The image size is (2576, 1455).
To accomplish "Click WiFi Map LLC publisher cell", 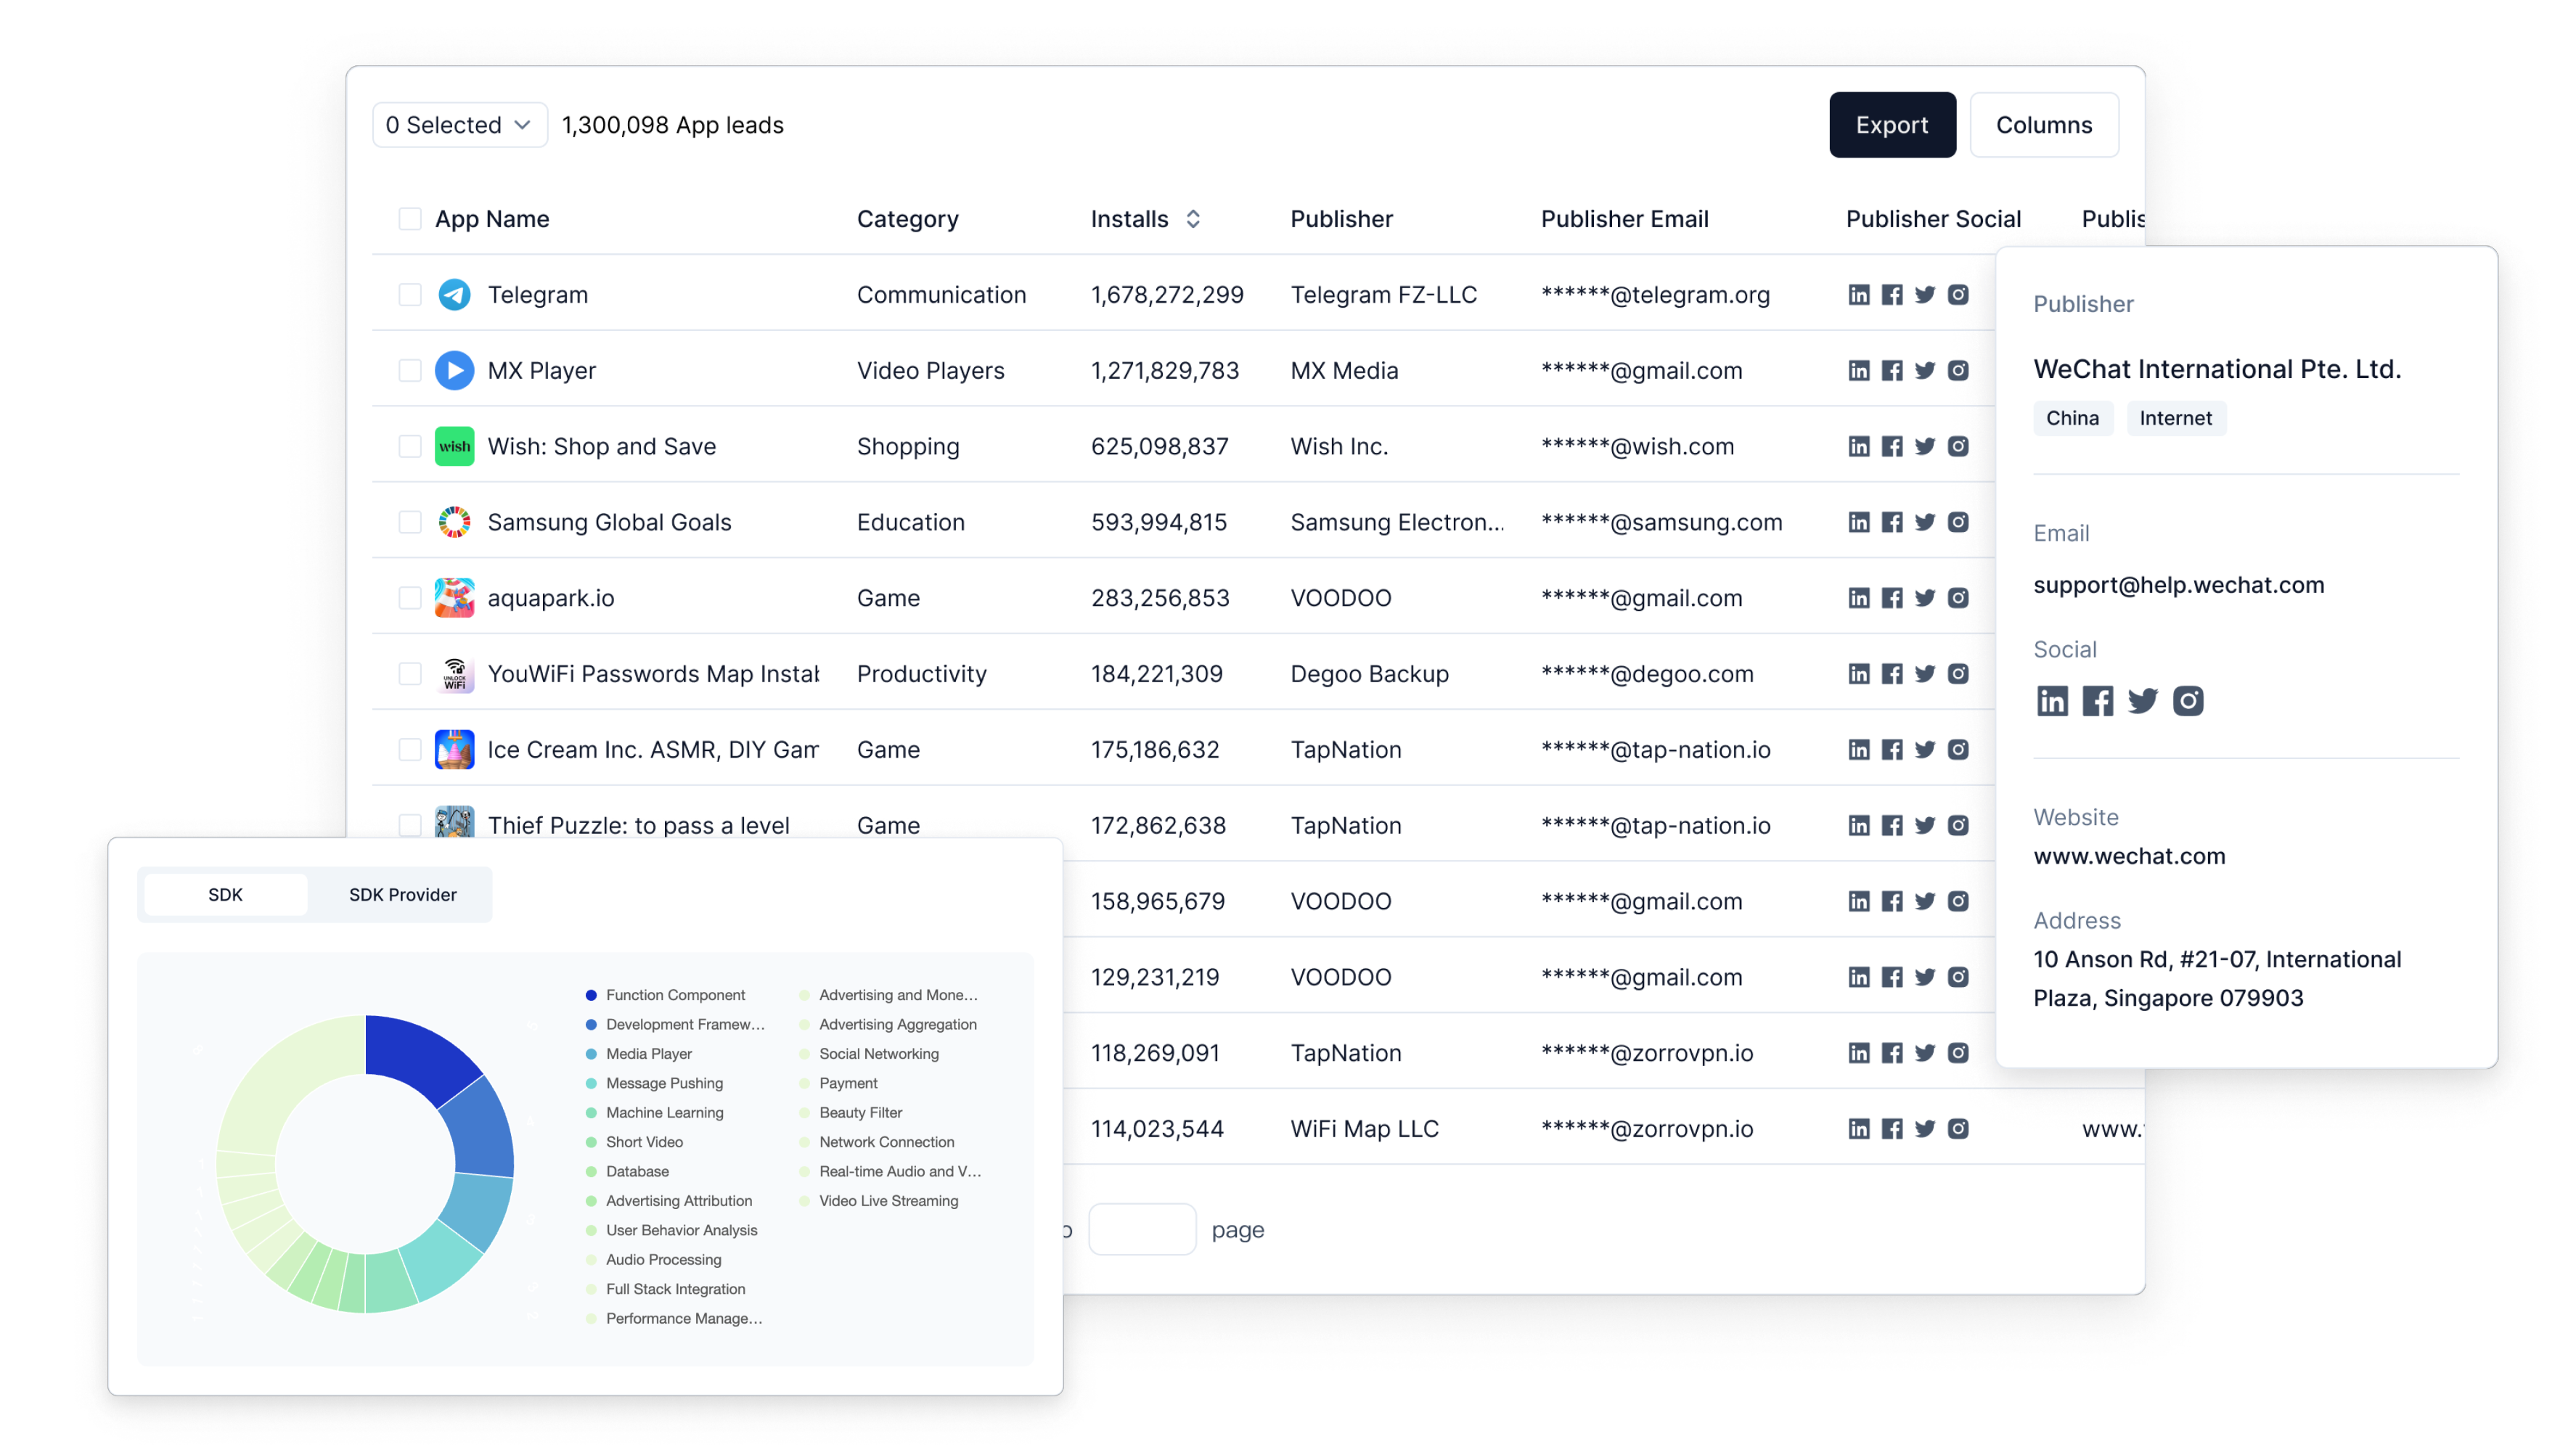I will coord(1364,1129).
